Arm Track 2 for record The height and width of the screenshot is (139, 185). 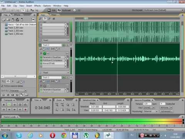[71, 45]
